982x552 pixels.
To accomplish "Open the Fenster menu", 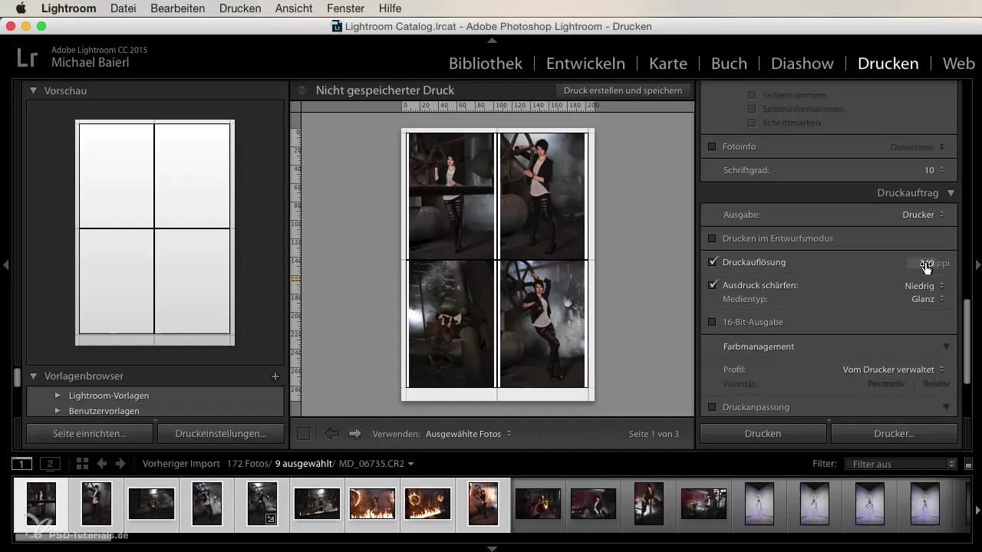I will pos(345,8).
